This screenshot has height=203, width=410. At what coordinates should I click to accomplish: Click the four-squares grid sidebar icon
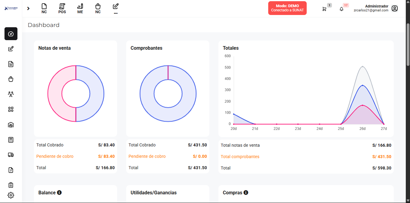(x=11, y=109)
